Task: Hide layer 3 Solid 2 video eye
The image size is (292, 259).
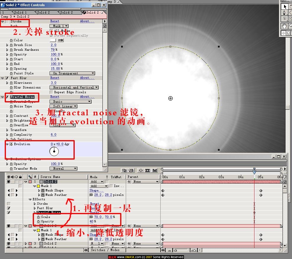Action: 9,244
